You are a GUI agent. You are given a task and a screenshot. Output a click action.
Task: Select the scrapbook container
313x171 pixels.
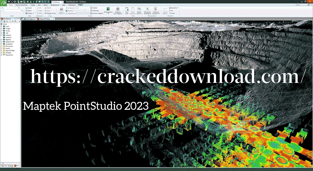(9, 44)
